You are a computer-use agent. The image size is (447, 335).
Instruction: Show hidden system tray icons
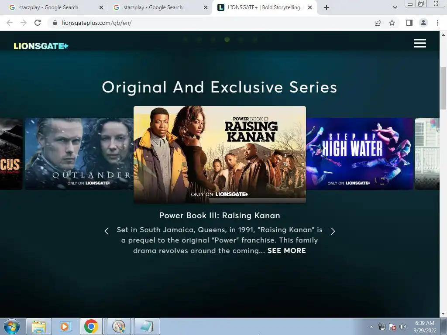(x=371, y=327)
